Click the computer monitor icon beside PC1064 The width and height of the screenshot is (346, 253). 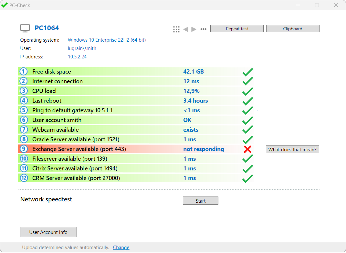point(25,28)
